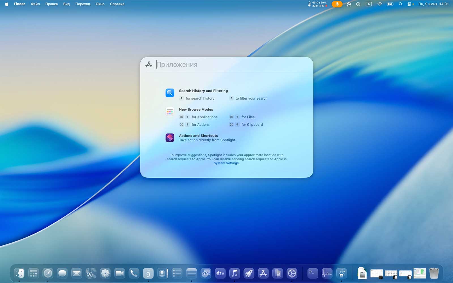The height and width of the screenshot is (283, 453).
Task: Open the Finder menu
Action: point(20,4)
